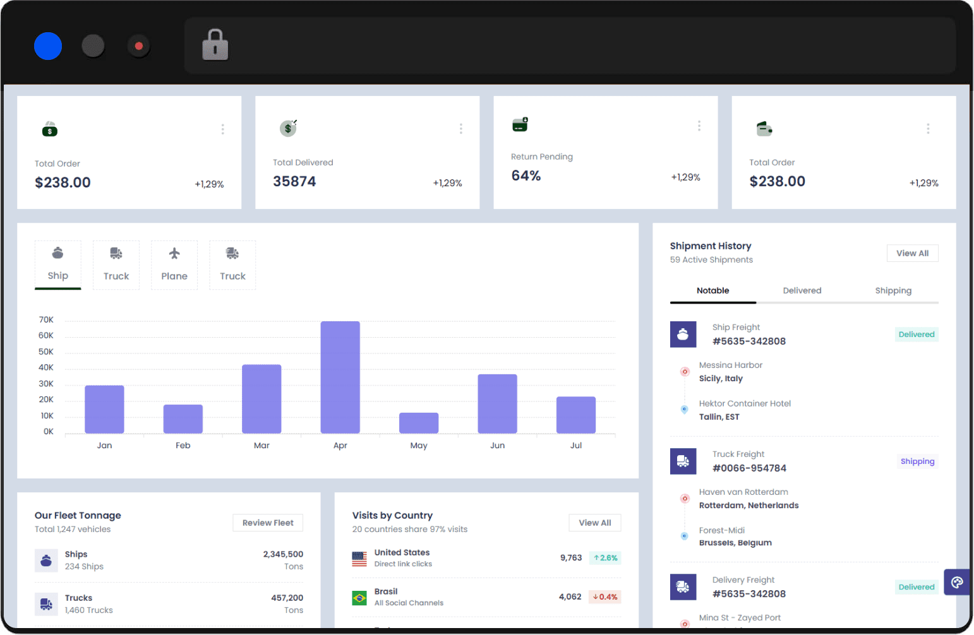Screen dimensions: 974x635
Task: Switch to the Plane chart tab
Action: click(174, 265)
